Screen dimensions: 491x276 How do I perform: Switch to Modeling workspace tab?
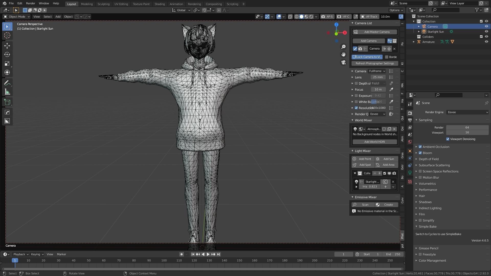[x=87, y=4]
